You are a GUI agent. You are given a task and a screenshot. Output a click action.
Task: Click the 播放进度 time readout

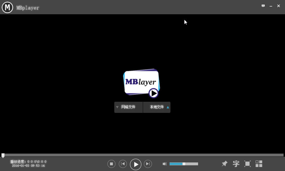pyautogui.click(x=28, y=162)
